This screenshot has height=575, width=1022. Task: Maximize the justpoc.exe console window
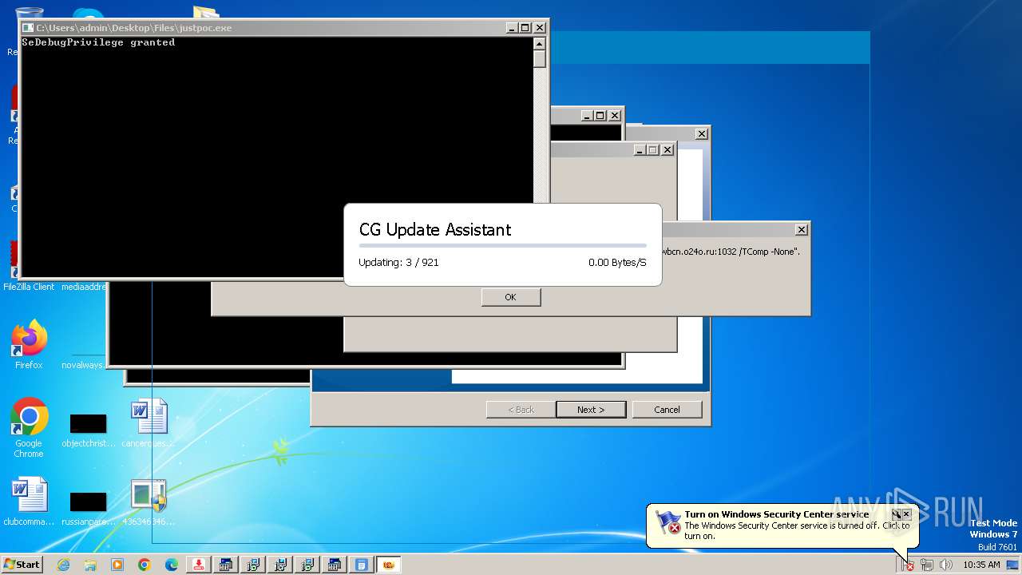[525, 28]
